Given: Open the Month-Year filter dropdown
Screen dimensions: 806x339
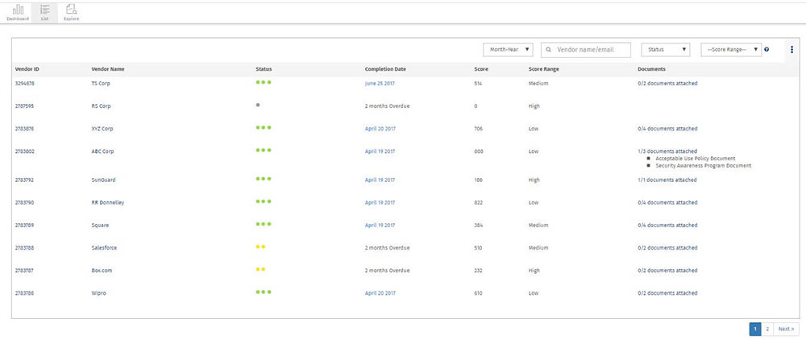Looking at the screenshot, I should tap(508, 50).
